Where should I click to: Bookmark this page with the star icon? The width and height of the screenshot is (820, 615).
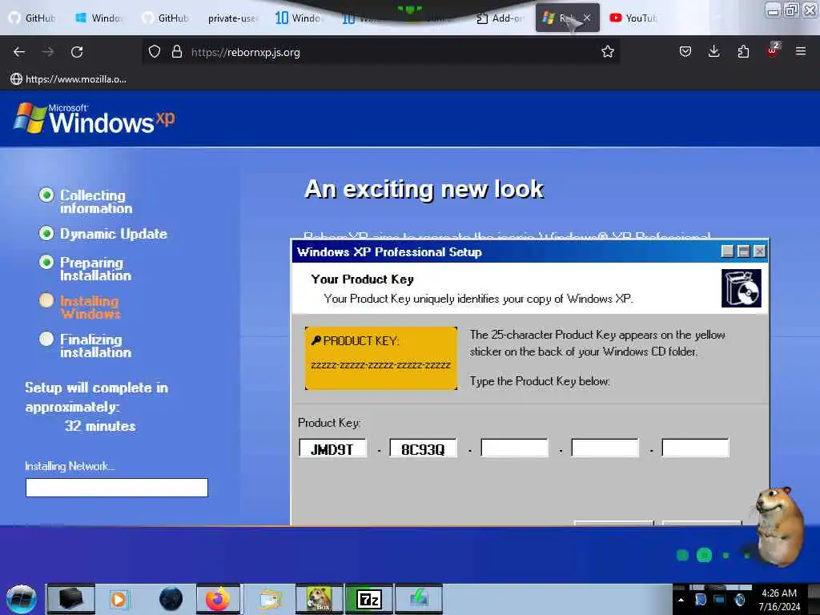point(607,52)
